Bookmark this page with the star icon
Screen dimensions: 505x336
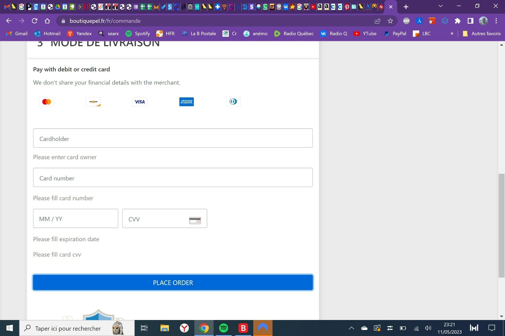coord(390,21)
